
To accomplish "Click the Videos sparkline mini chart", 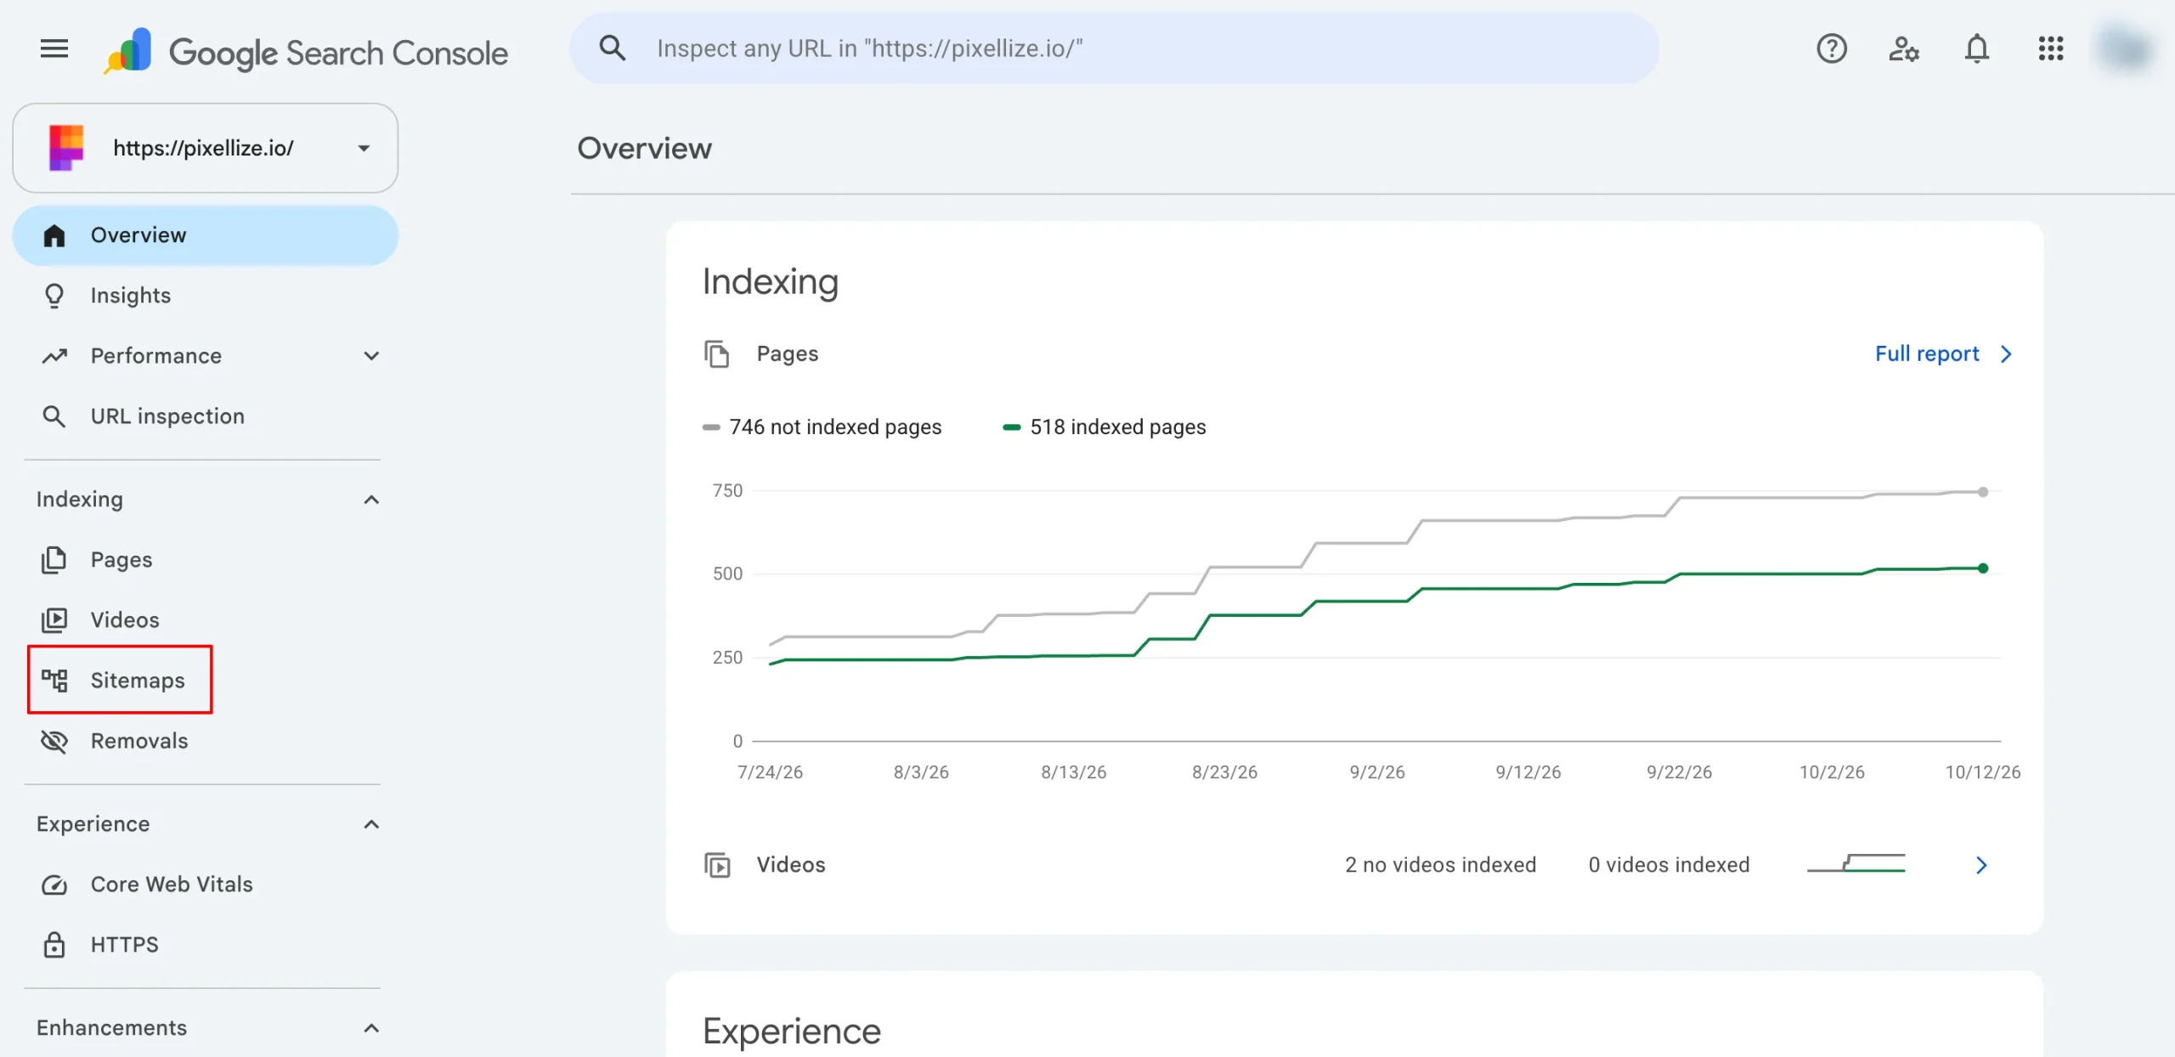I will coord(1856,863).
